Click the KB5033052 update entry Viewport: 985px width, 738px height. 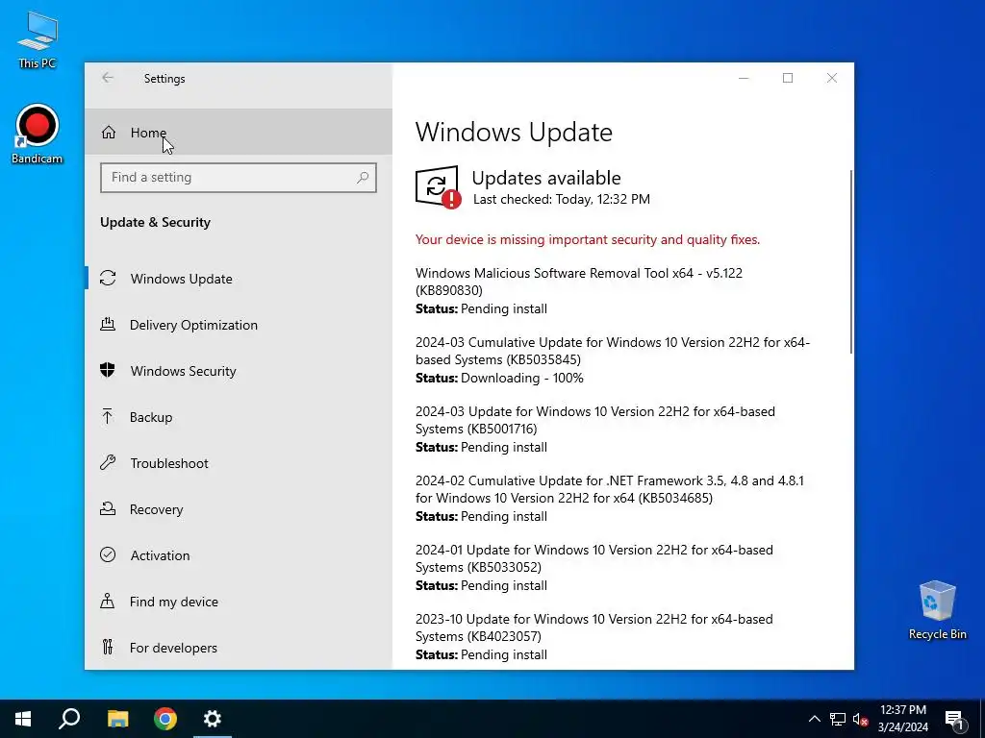(x=594, y=567)
